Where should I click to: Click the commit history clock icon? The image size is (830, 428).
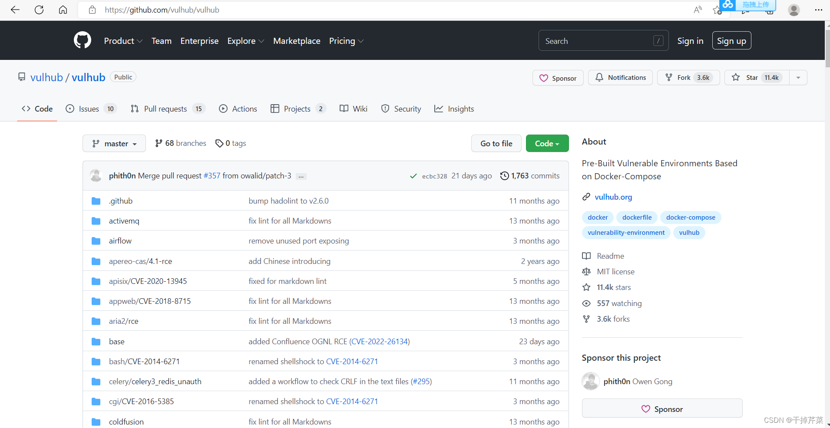504,176
